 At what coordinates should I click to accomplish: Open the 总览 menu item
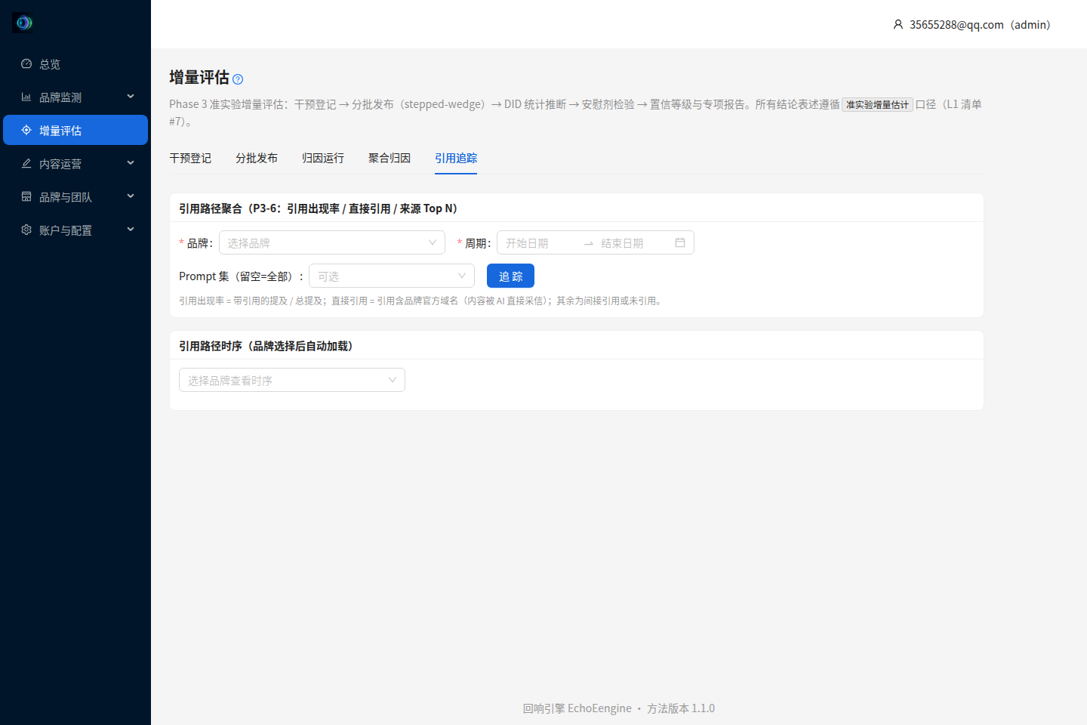(x=75, y=64)
